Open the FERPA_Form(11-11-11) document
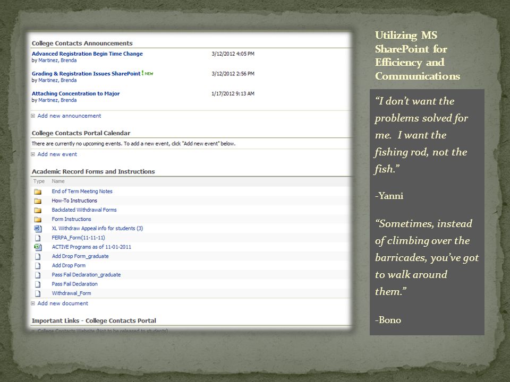 click(79, 238)
